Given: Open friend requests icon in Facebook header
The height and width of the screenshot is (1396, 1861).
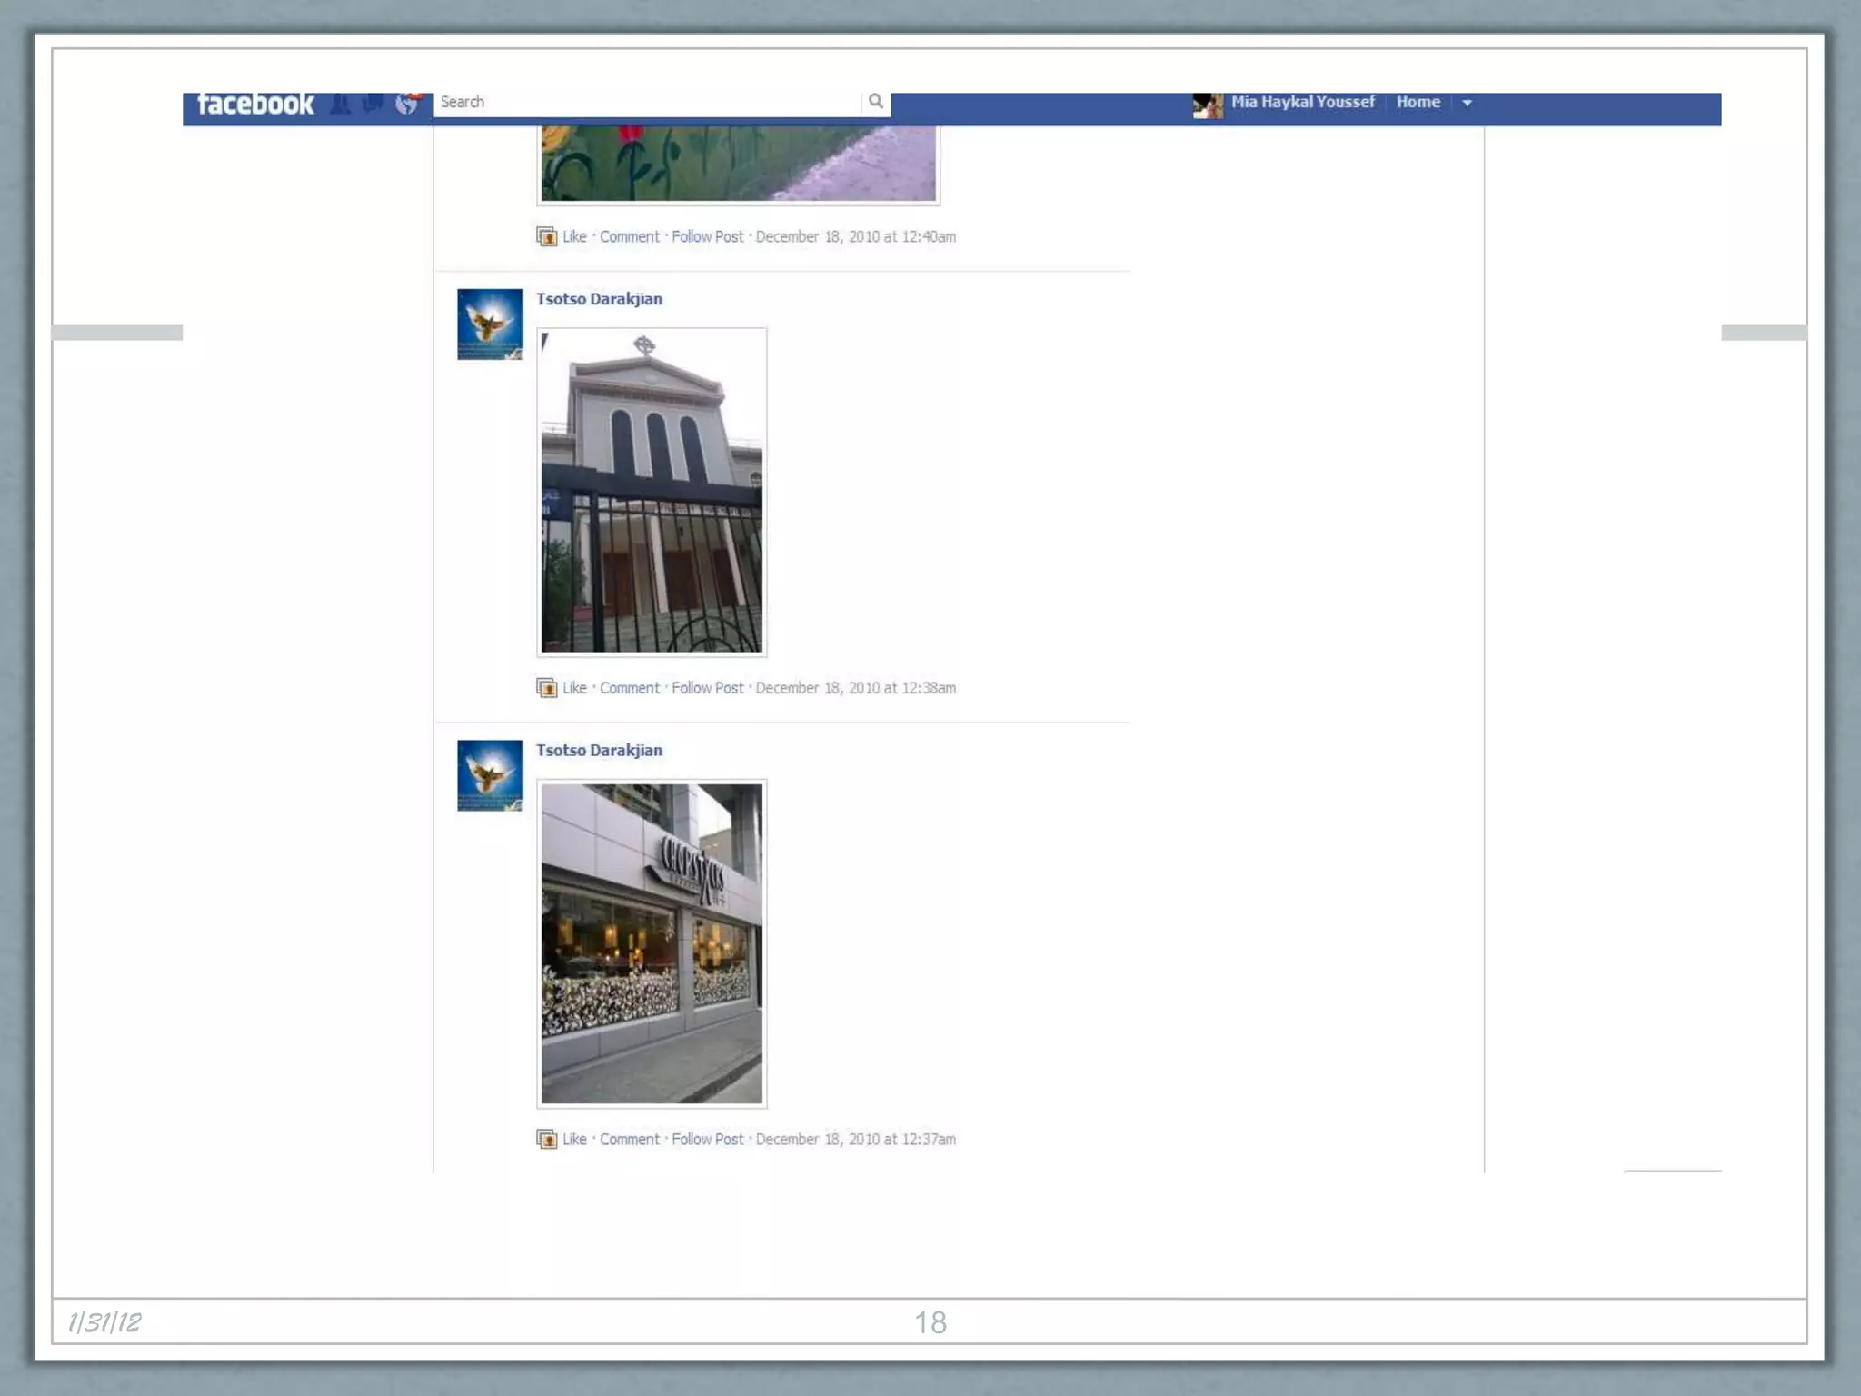Looking at the screenshot, I should tap(340, 104).
